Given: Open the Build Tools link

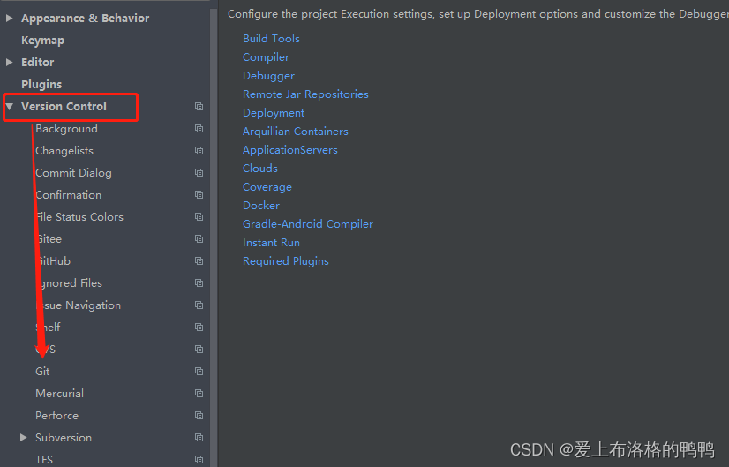Looking at the screenshot, I should click(x=271, y=39).
